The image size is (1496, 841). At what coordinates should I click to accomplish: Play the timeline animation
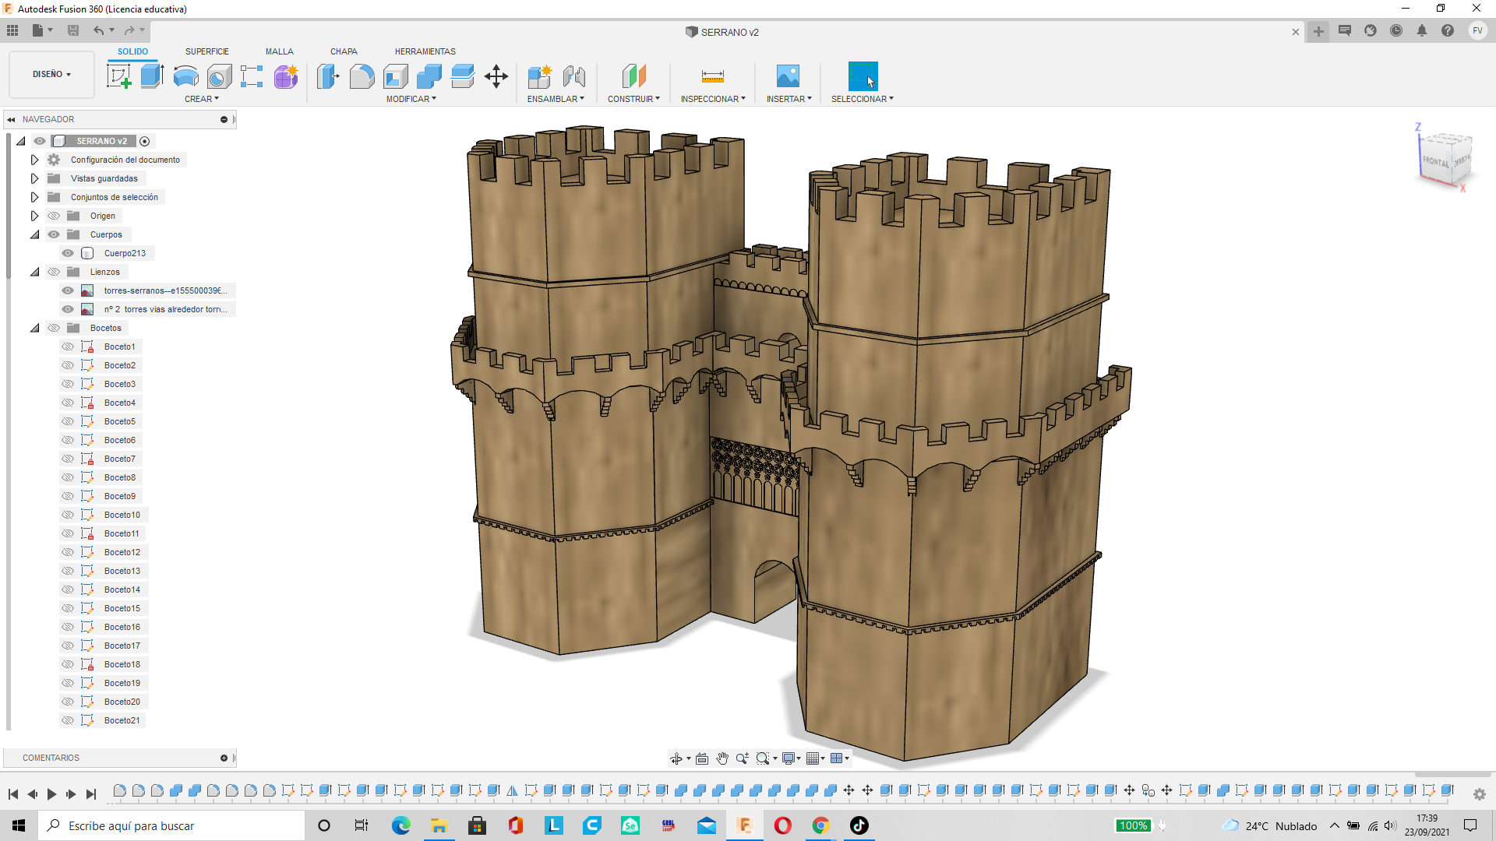tap(51, 794)
